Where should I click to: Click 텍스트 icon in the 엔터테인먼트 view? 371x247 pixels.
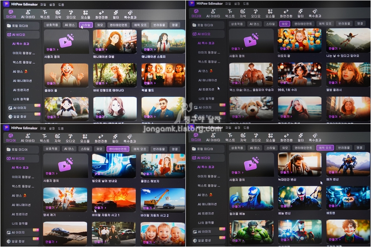tap(45, 138)
